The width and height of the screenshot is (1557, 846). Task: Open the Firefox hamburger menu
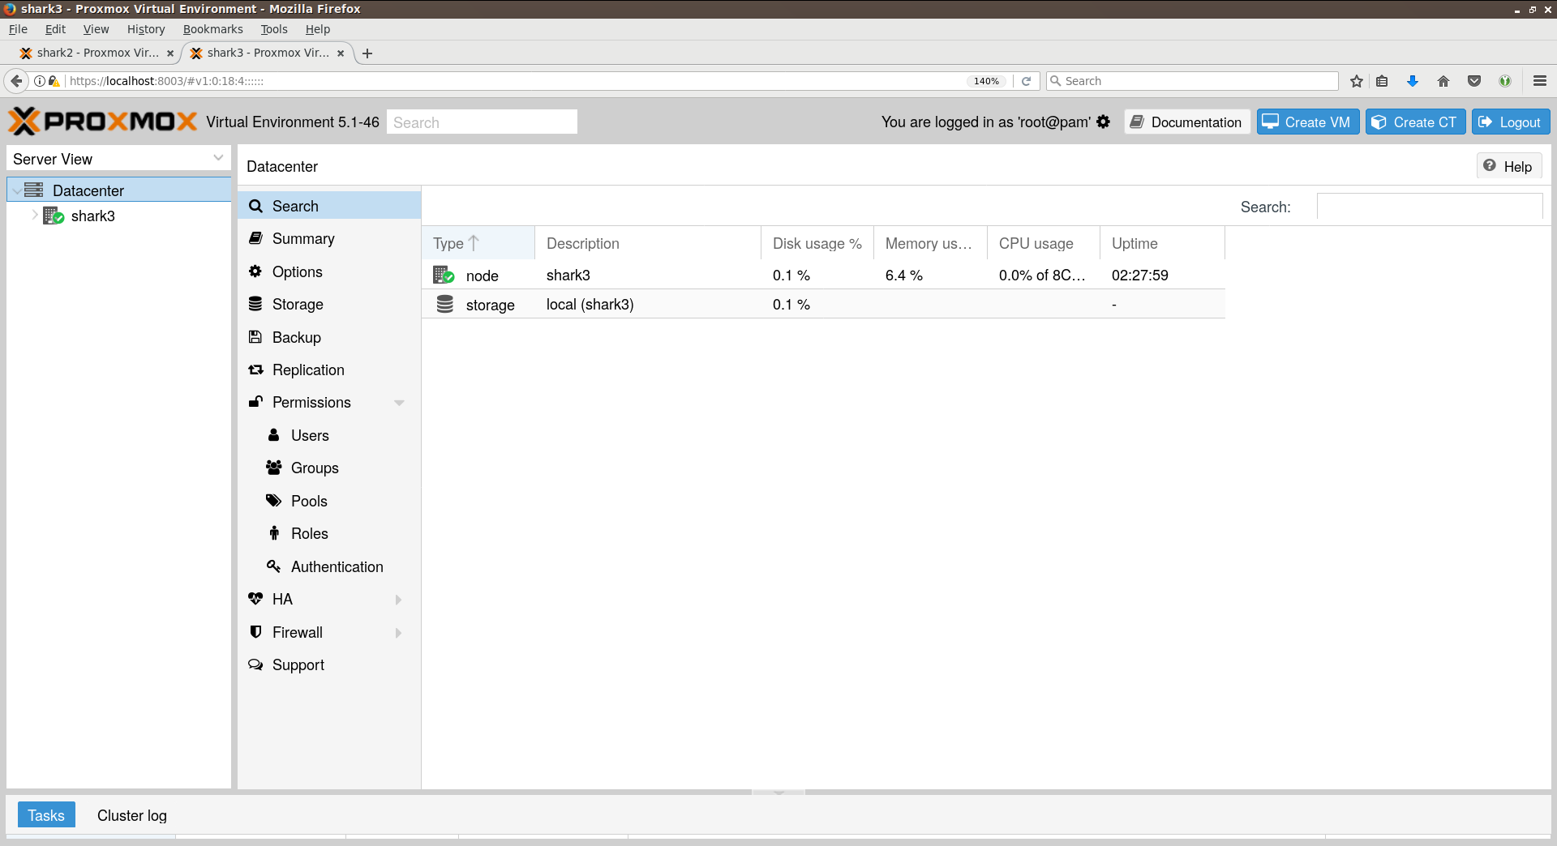coord(1540,81)
